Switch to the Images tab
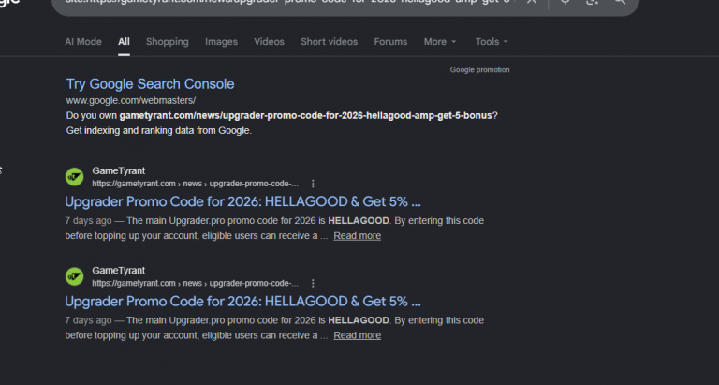Image resolution: width=719 pixels, height=385 pixels. 222,42
